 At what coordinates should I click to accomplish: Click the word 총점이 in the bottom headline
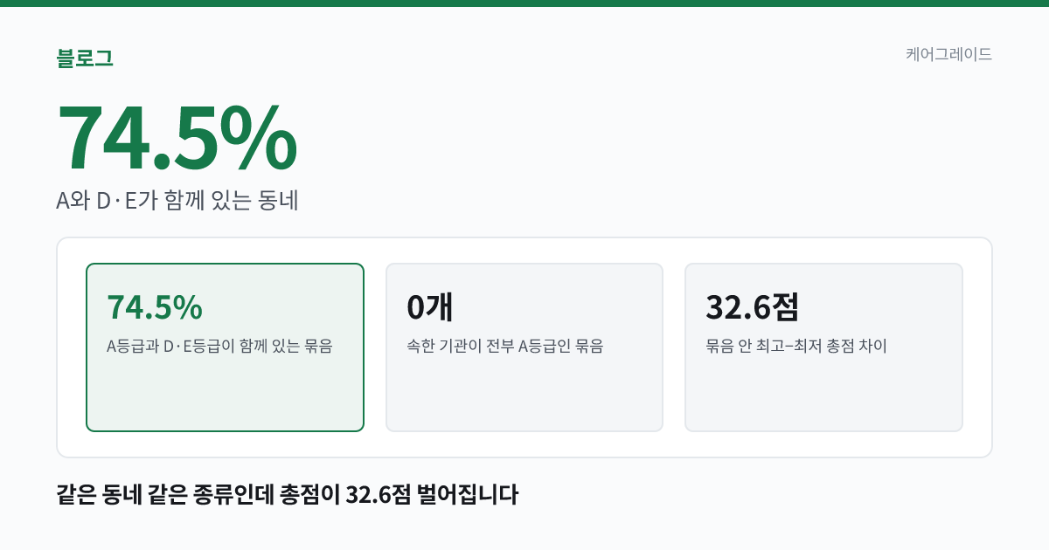310,495
